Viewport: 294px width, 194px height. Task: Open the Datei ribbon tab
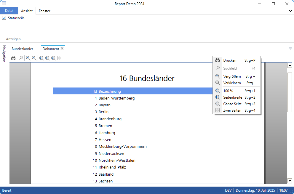click(x=9, y=11)
